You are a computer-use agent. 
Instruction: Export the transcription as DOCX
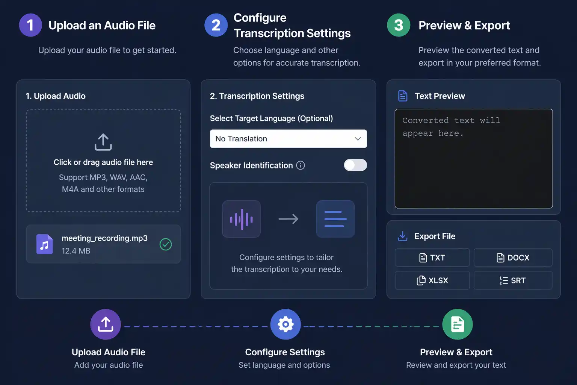point(513,258)
